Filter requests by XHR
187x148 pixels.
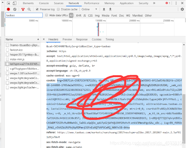[x=79, y=15]
